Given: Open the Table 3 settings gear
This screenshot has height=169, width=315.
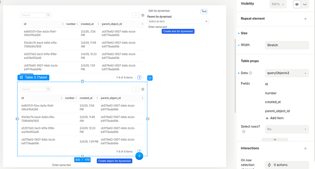Looking at the screenshot, I should pos(143,89).
